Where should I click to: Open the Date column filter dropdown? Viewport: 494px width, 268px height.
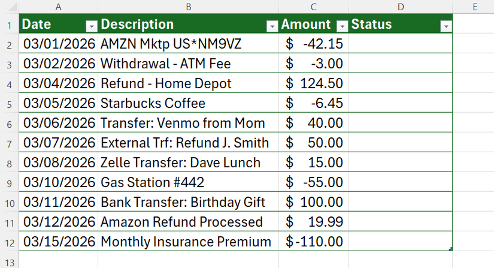[x=92, y=26]
